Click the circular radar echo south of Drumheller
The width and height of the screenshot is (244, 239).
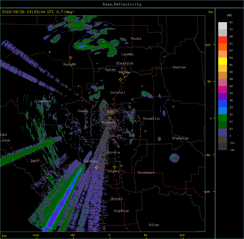tap(174, 158)
